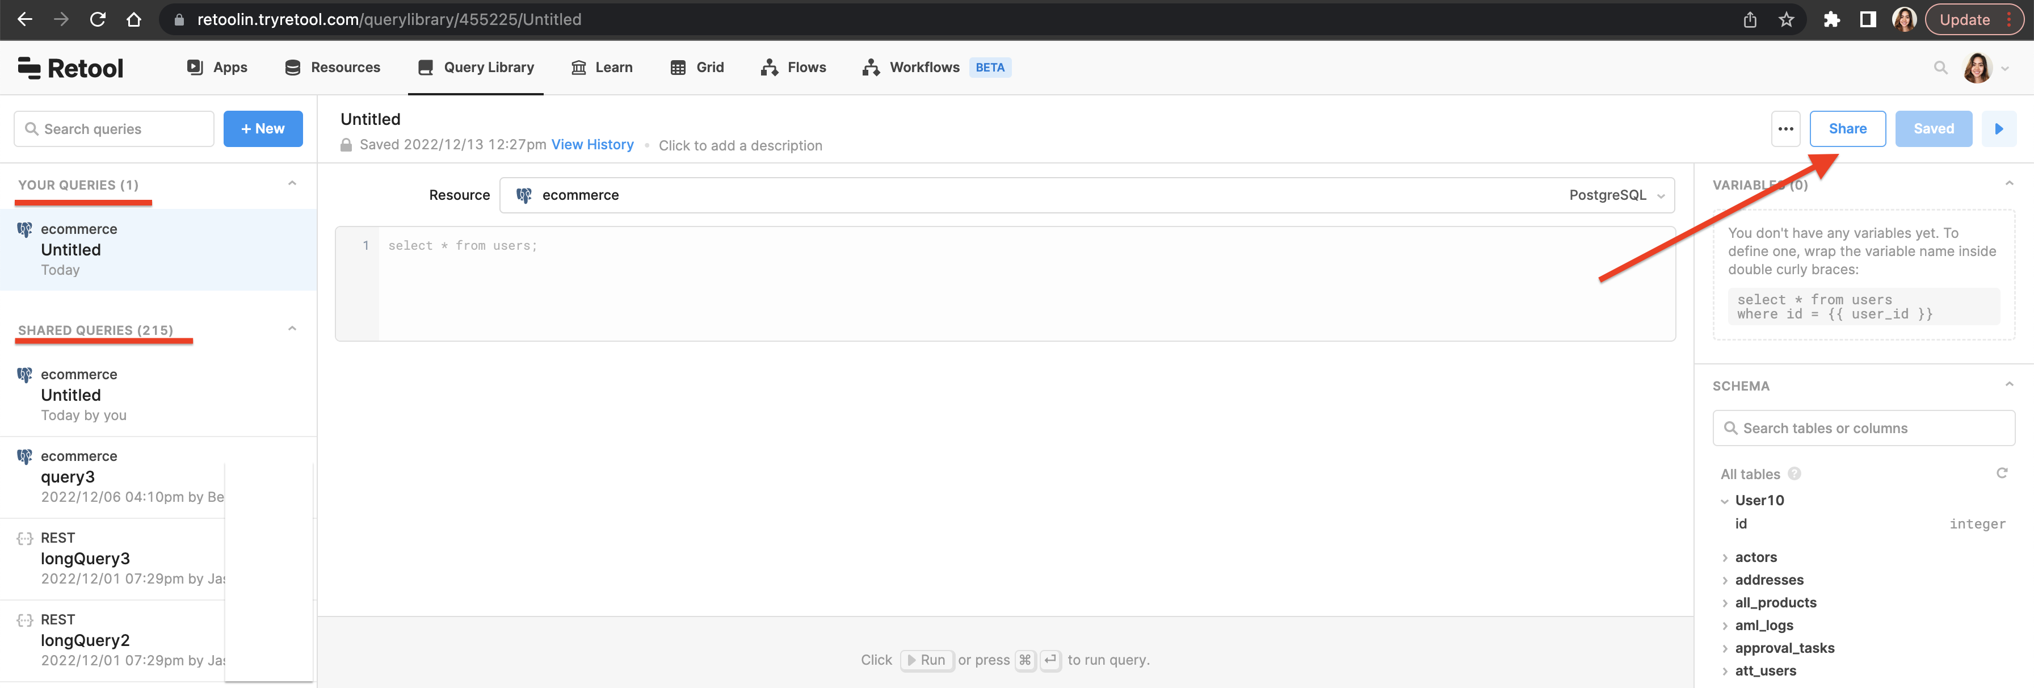The image size is (2034, 688).
Task: Expand the actors table
Action: [1725, 557]
